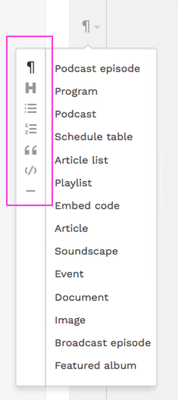Select the Program menu entry

pos(76,91)
